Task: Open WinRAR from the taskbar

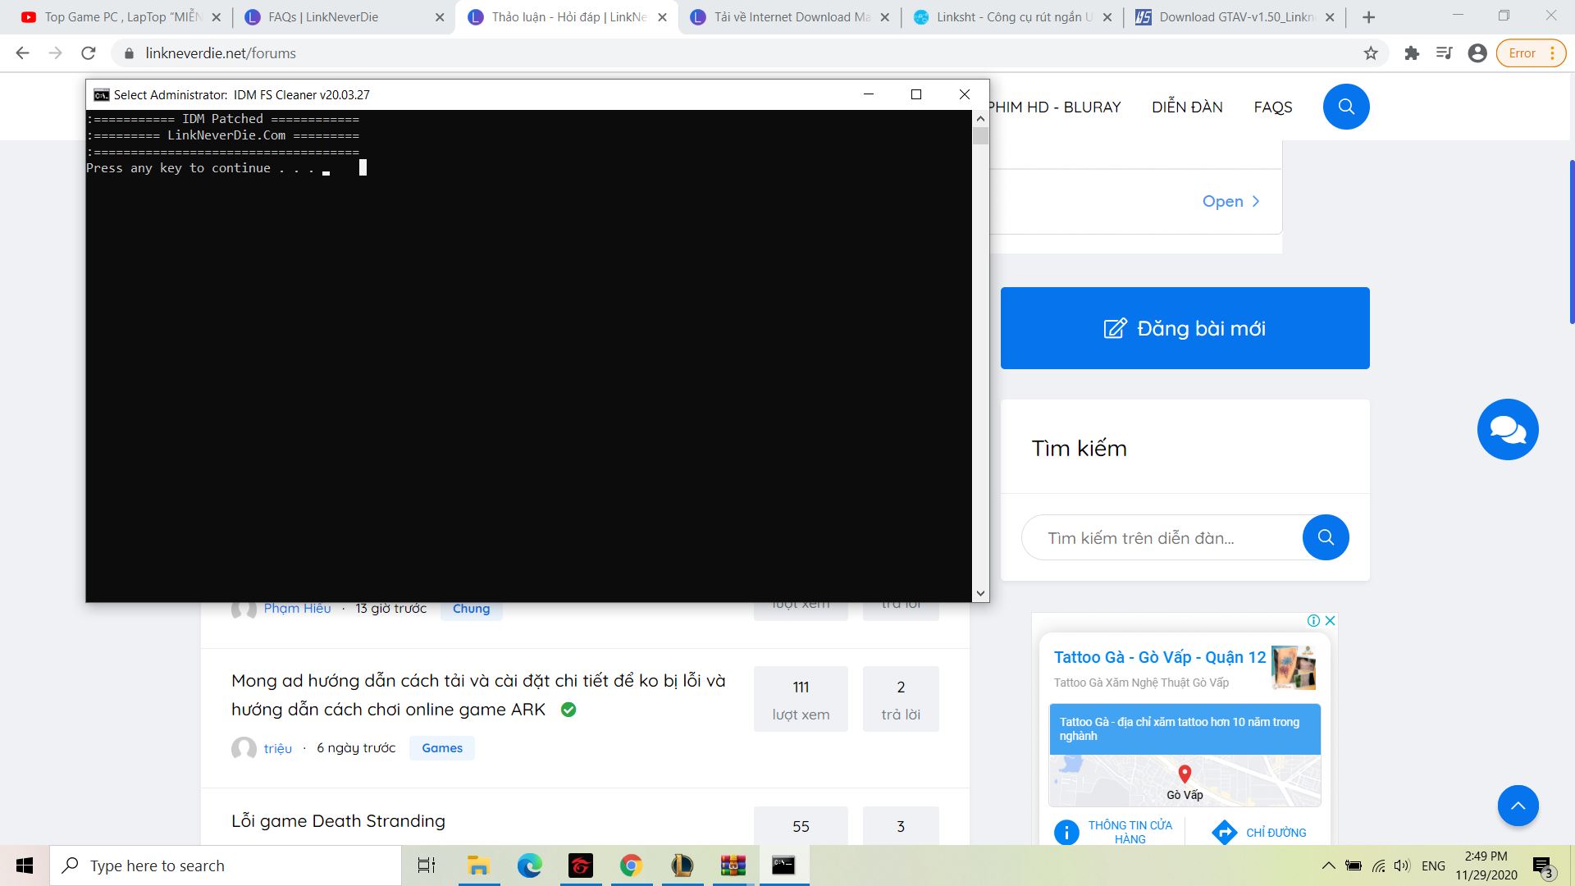Action: click(x=733, y=865)
